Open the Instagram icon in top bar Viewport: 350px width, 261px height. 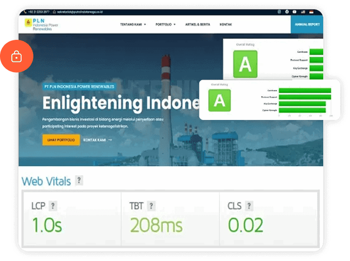pyautogui.click(x=280, y=12)
